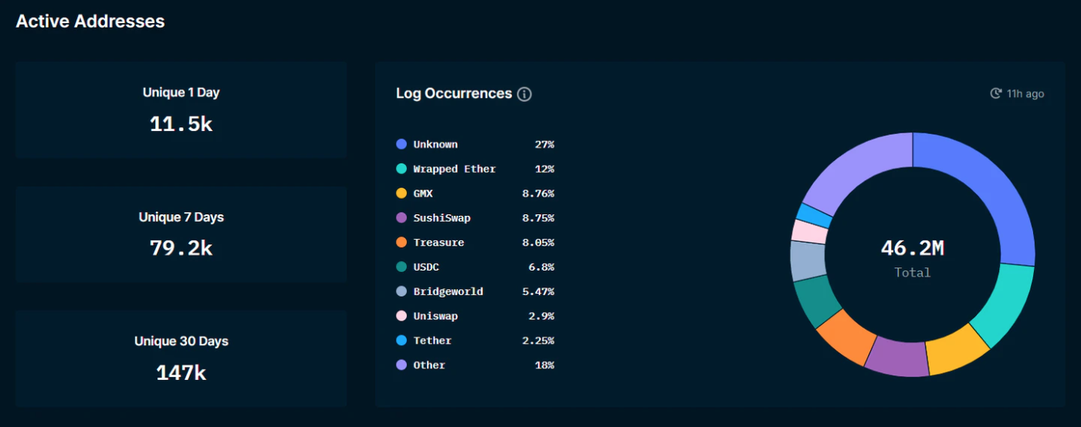Click the 11h ago timestamp text
The image size is (1081, 427).
pyautogui.click(x=1025, y=94)
